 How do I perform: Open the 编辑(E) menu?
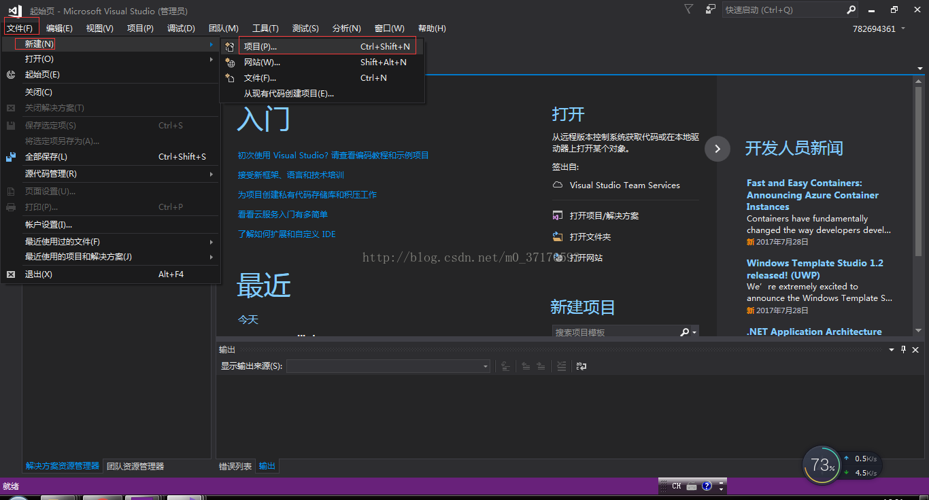(59, 29)
